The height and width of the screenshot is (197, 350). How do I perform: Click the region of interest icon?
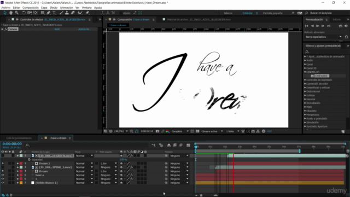tap(192, 131)
